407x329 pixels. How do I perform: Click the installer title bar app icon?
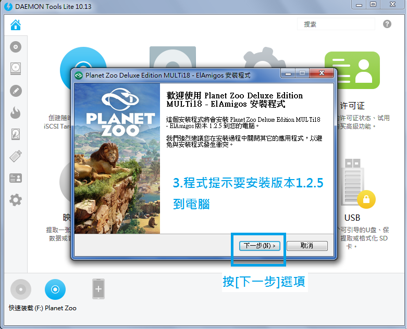click(79, 75)
